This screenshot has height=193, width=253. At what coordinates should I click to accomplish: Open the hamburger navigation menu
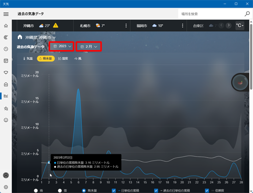(x=6, y=14)
